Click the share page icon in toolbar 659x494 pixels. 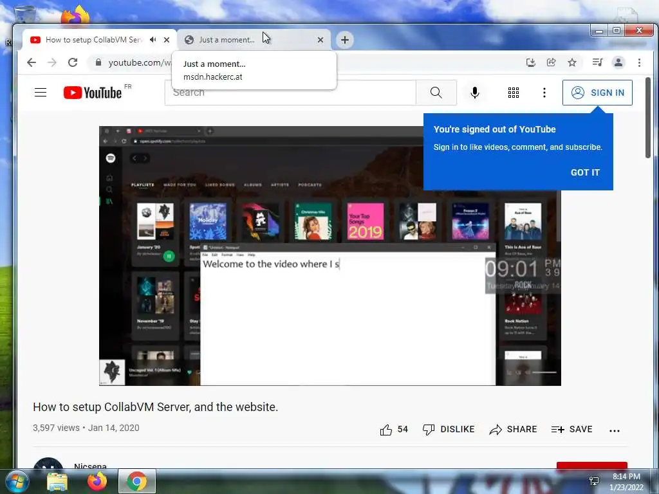[551, 62]
